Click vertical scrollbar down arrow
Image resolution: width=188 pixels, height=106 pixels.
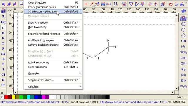point(177,89)
